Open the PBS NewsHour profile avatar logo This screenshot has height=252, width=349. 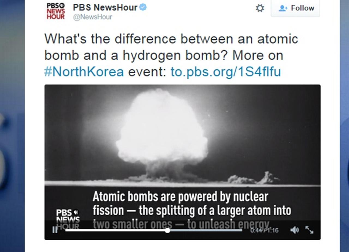pyautogui.click(x=56, y=11)
